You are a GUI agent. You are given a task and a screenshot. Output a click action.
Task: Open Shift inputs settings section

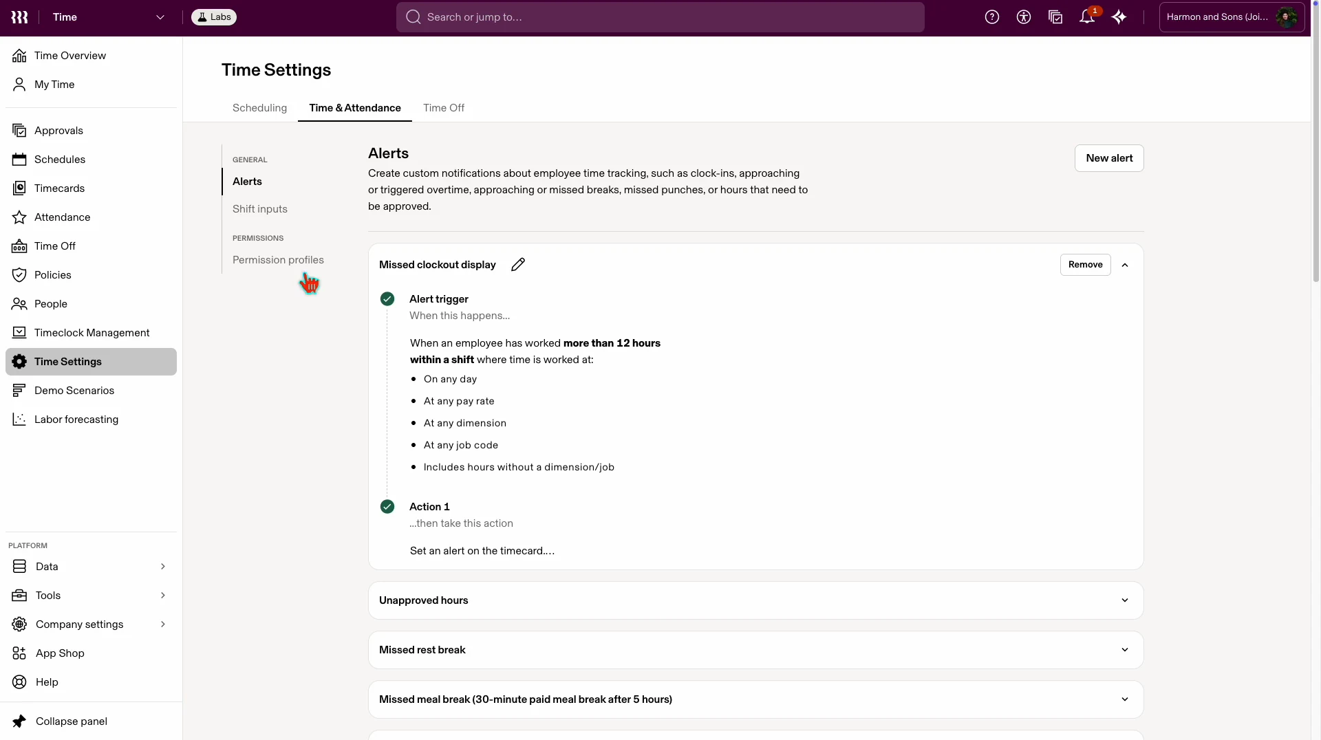click(260, 209)
